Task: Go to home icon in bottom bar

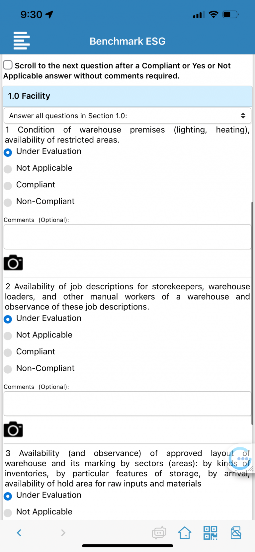Action: pos(185,533)
